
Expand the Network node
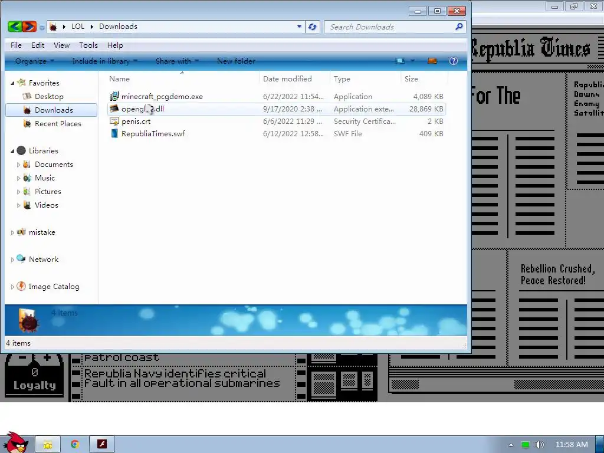(x=12, y=260)
